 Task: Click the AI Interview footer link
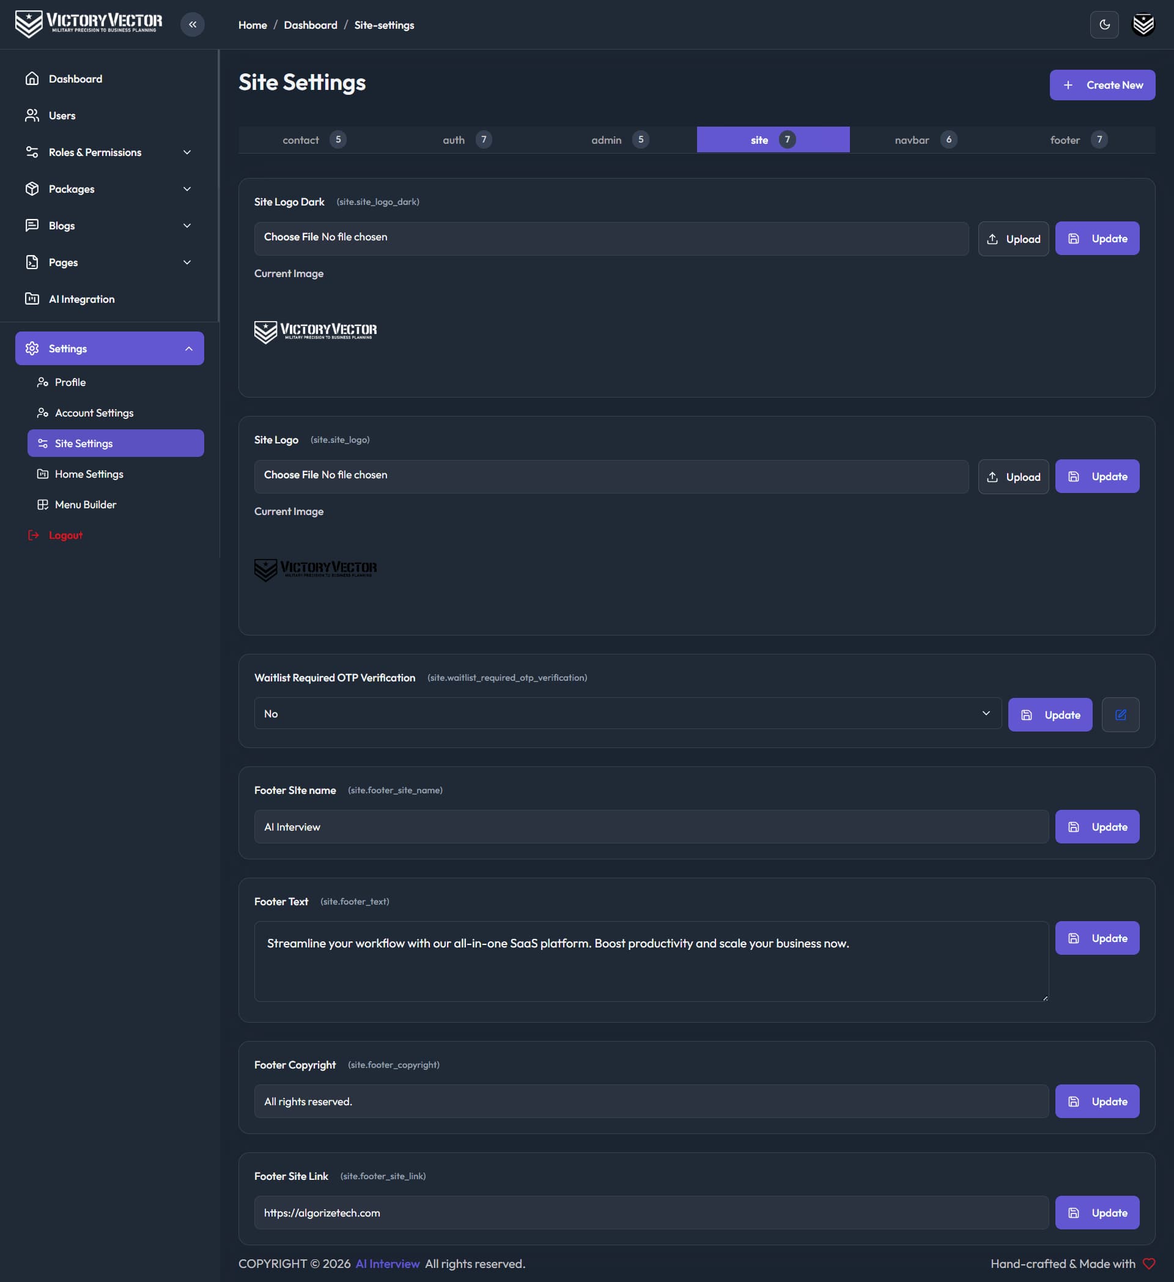(x=387, y=1264)
